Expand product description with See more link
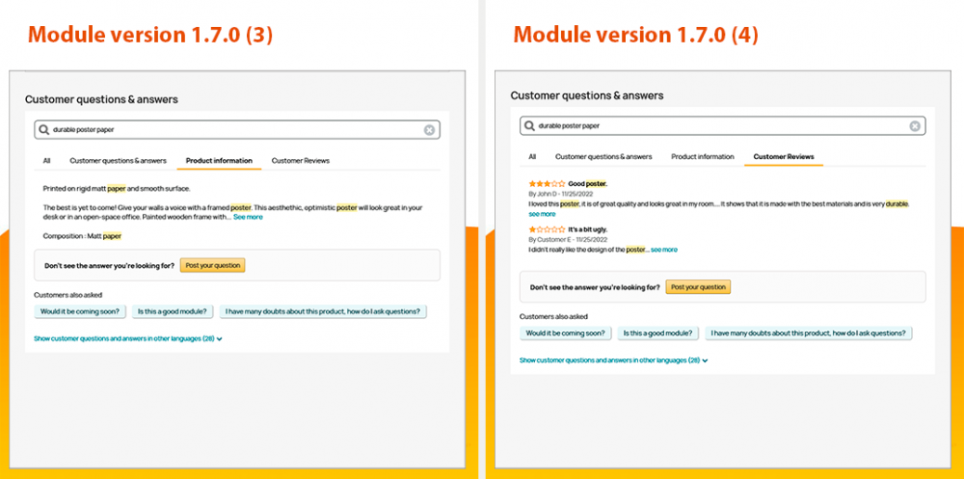The width and height of the screenshot is (964, 479). pyautogui.click(x=248, y=217)
